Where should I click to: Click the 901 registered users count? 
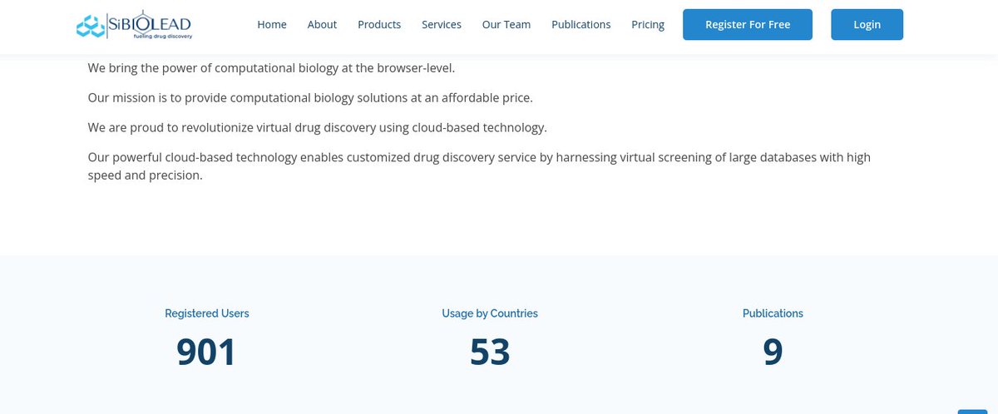pyautogui.click(x=206, y=352)
